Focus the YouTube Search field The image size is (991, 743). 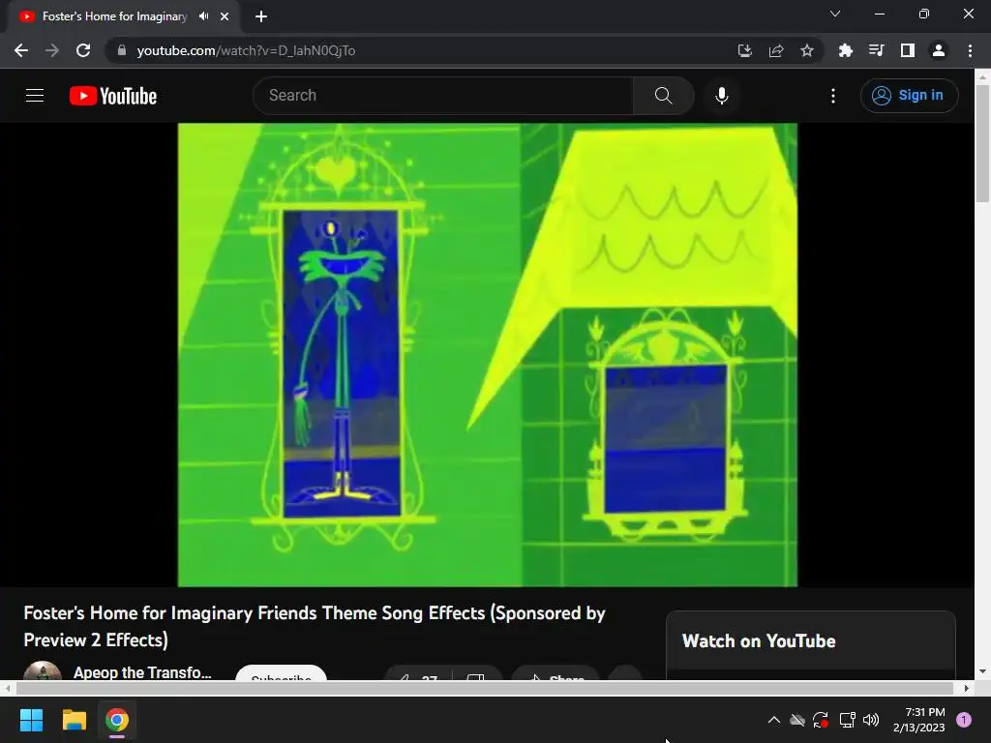click(443, 96)
